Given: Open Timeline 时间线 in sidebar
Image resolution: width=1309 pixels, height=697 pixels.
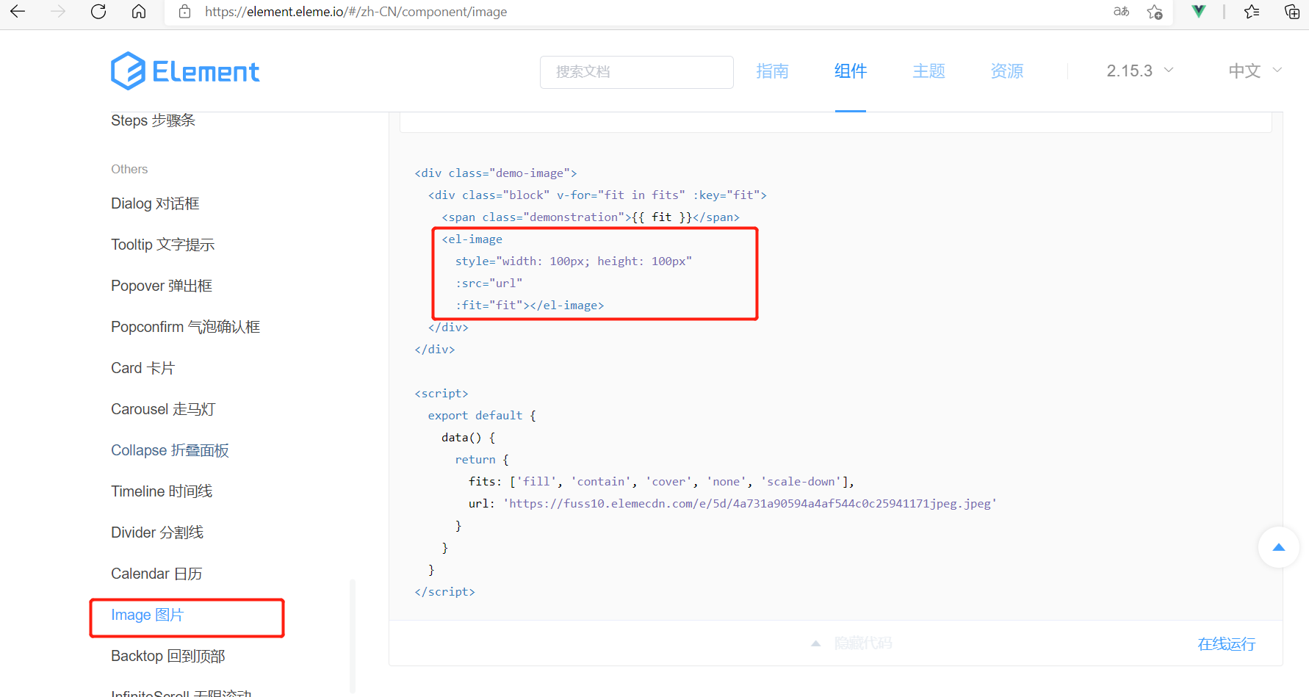Looking at the screenshot, I should 162,491.
